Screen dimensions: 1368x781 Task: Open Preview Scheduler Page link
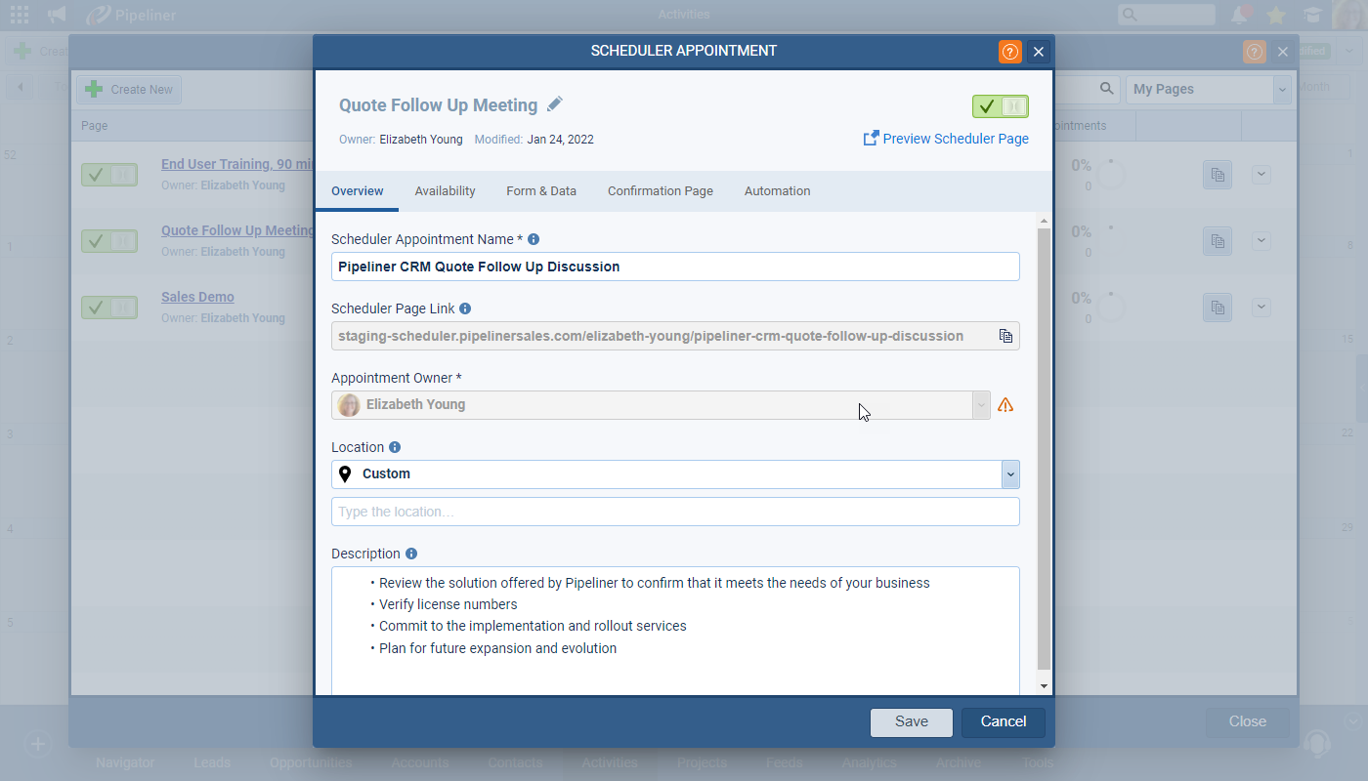pyautogui.click(x=946, y=139)
